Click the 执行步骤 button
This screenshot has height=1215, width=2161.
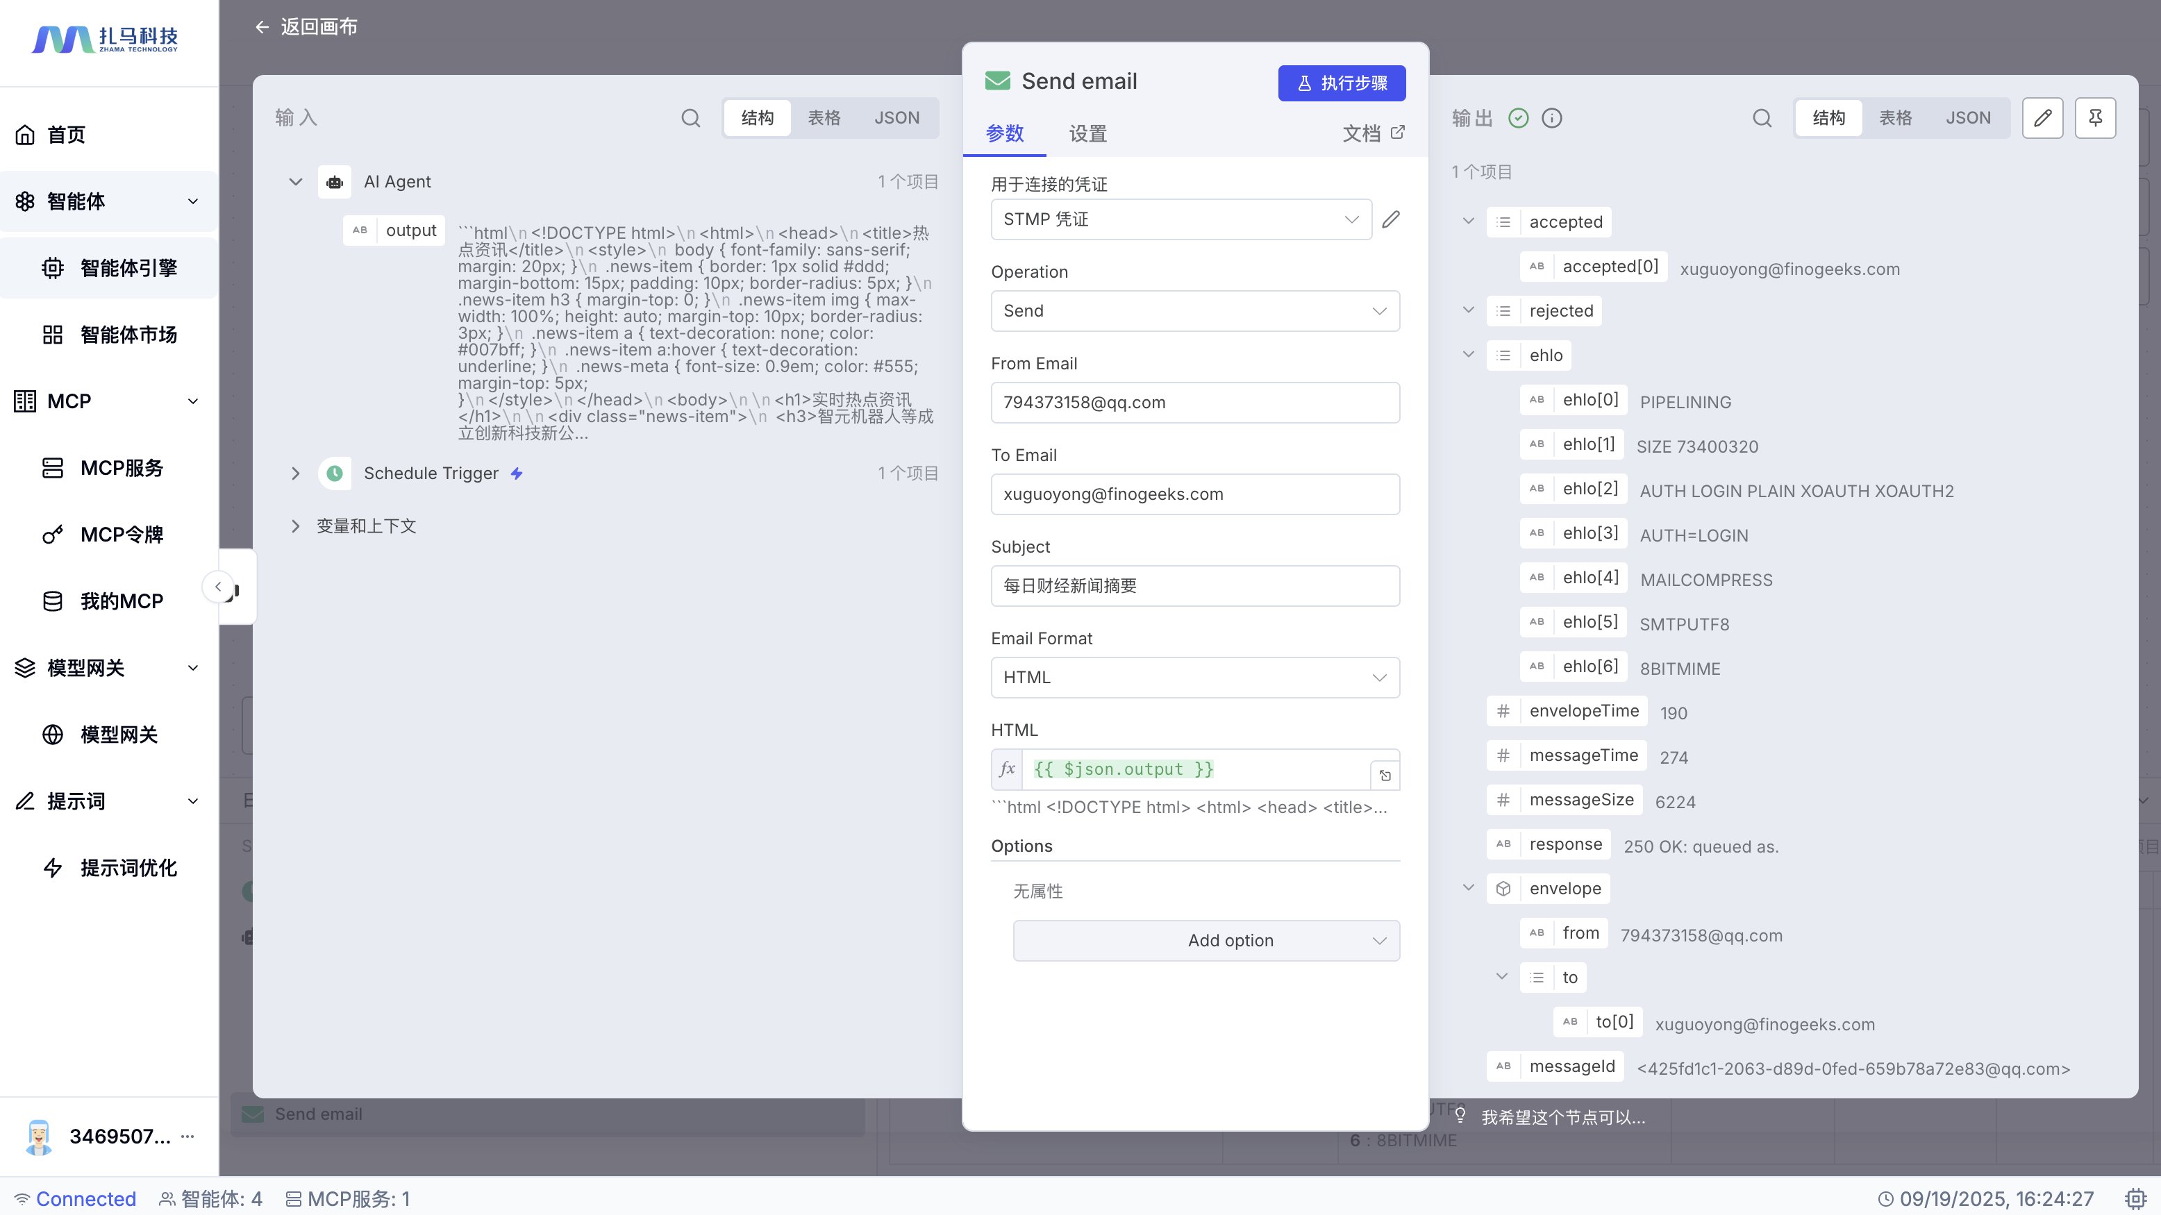(x=1341, y=83)
